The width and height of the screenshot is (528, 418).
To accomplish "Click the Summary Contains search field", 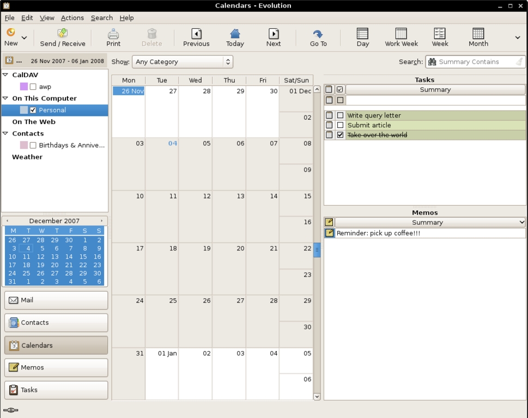I will click(474, 62).
